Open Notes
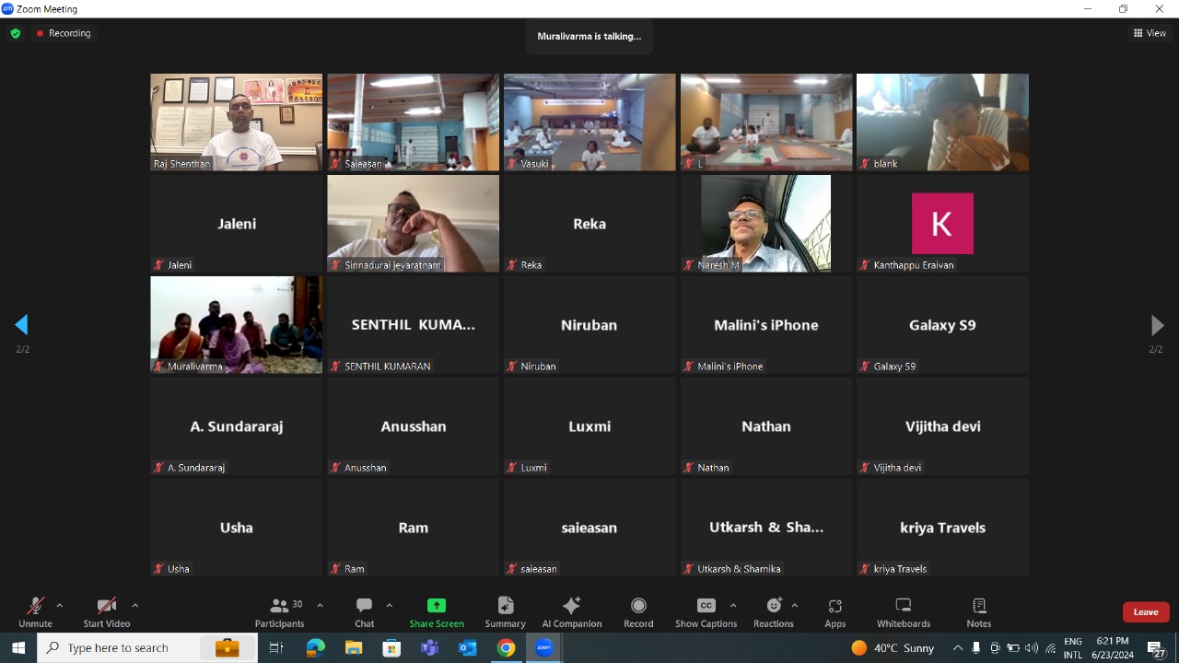 [979, 611]
